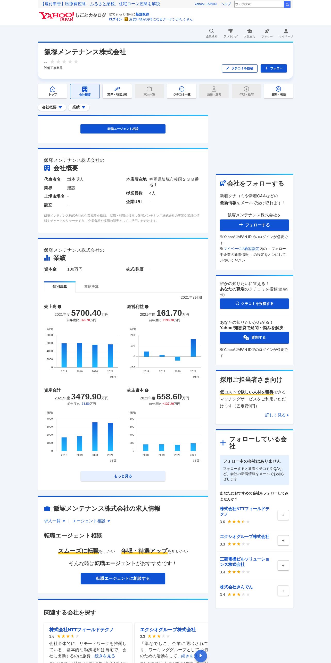Select 個別決算 tab

60,287
